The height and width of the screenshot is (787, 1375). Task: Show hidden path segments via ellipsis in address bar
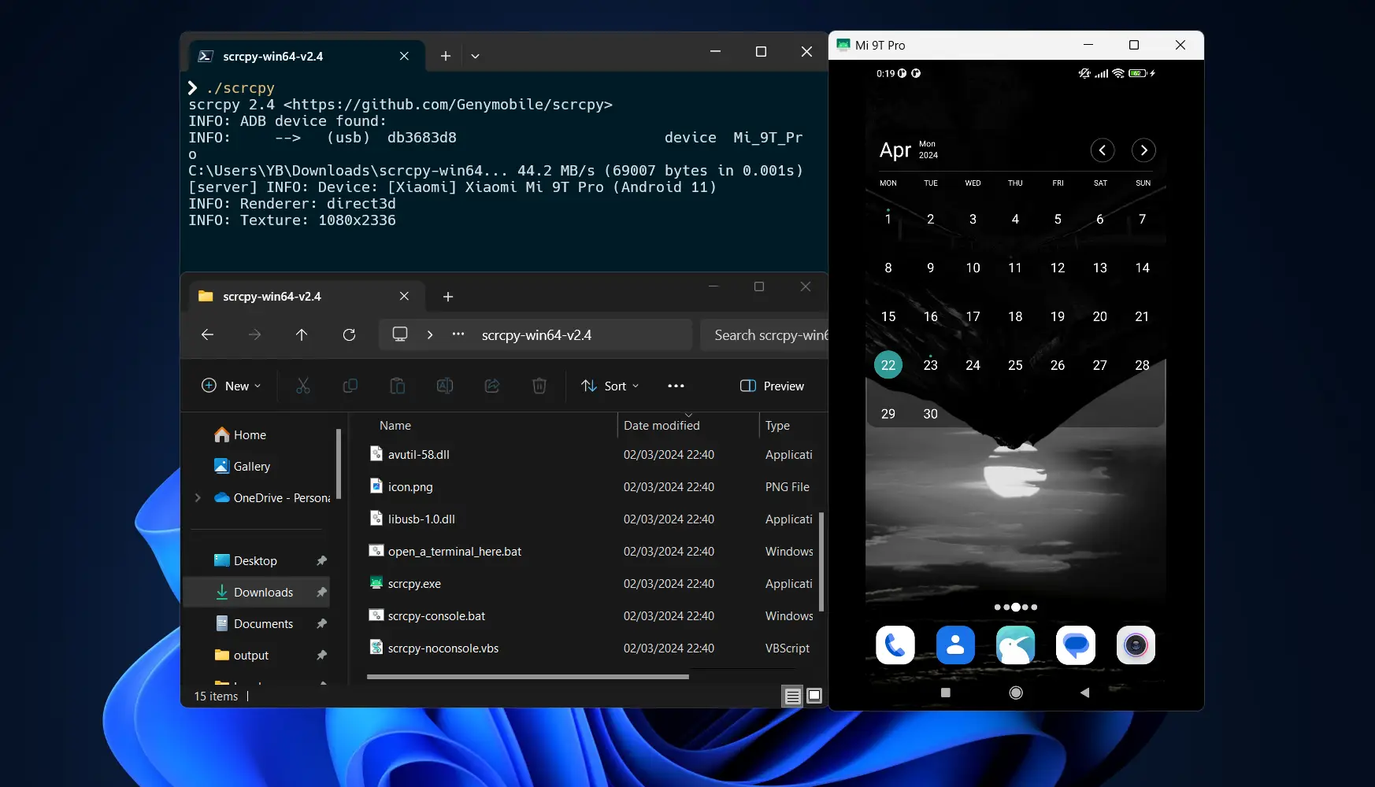tap(458, 334)
